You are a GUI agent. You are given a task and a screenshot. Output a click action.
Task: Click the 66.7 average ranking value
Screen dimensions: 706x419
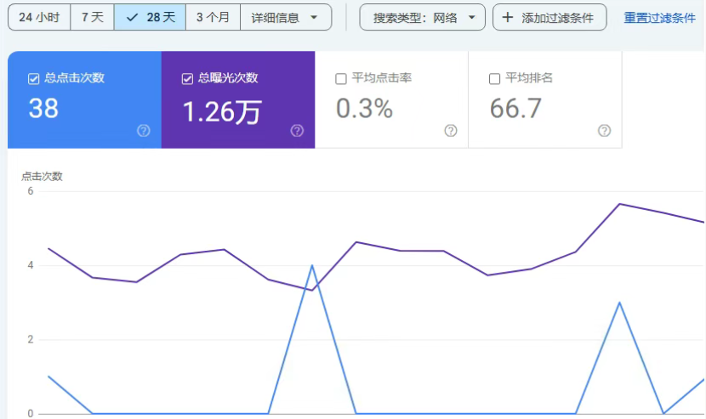[515, 109]
